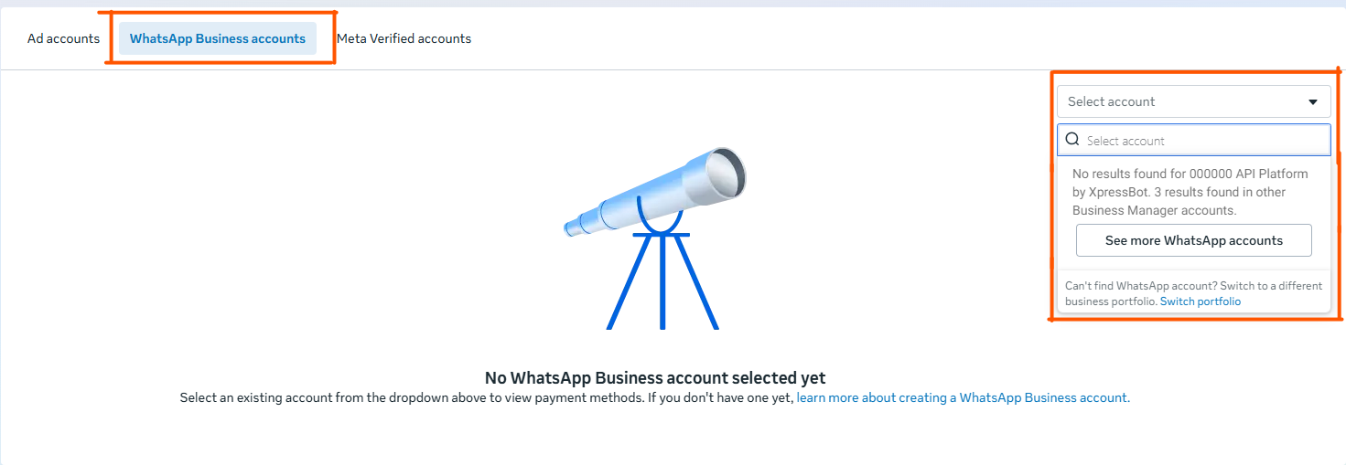Click the "No results found for 000000" message

click(1190, 174)
